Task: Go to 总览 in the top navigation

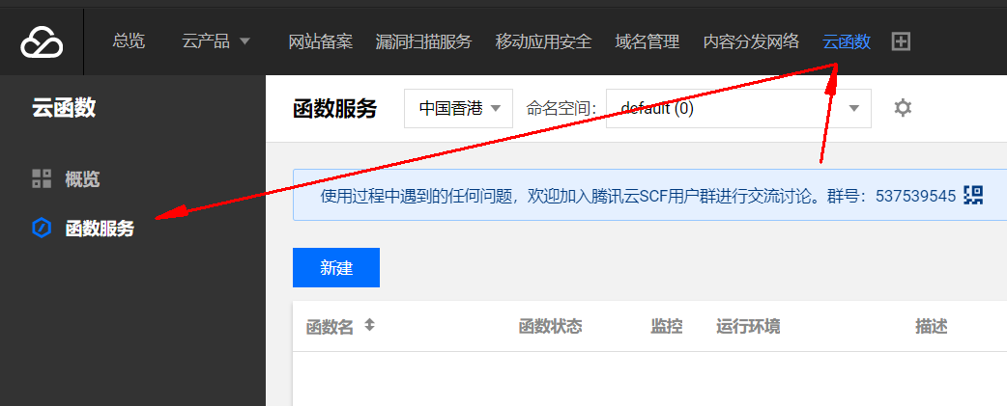Action: (x=129, y=41)
